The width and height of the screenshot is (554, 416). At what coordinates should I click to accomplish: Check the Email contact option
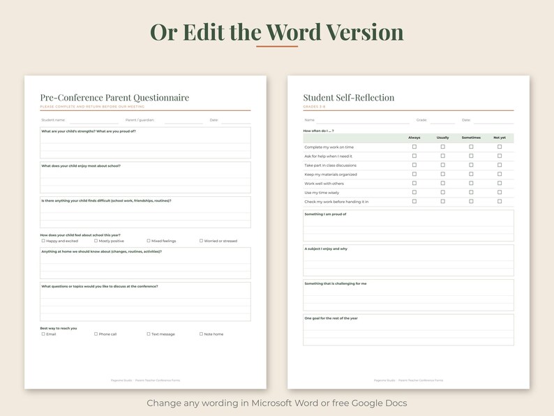click(x=43, y=334)
